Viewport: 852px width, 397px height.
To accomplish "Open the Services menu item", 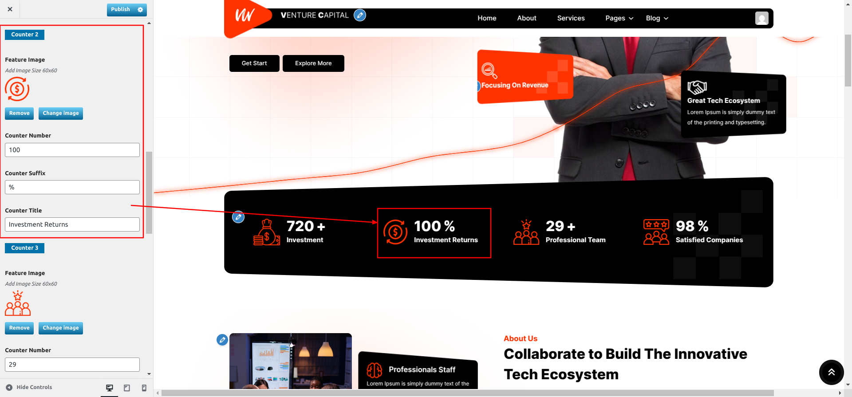I will point(571,18).
